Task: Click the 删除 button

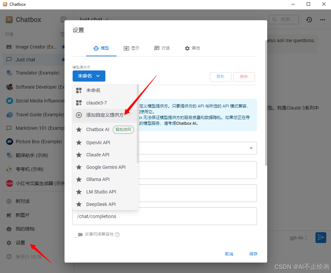Action: click(244, 77)
